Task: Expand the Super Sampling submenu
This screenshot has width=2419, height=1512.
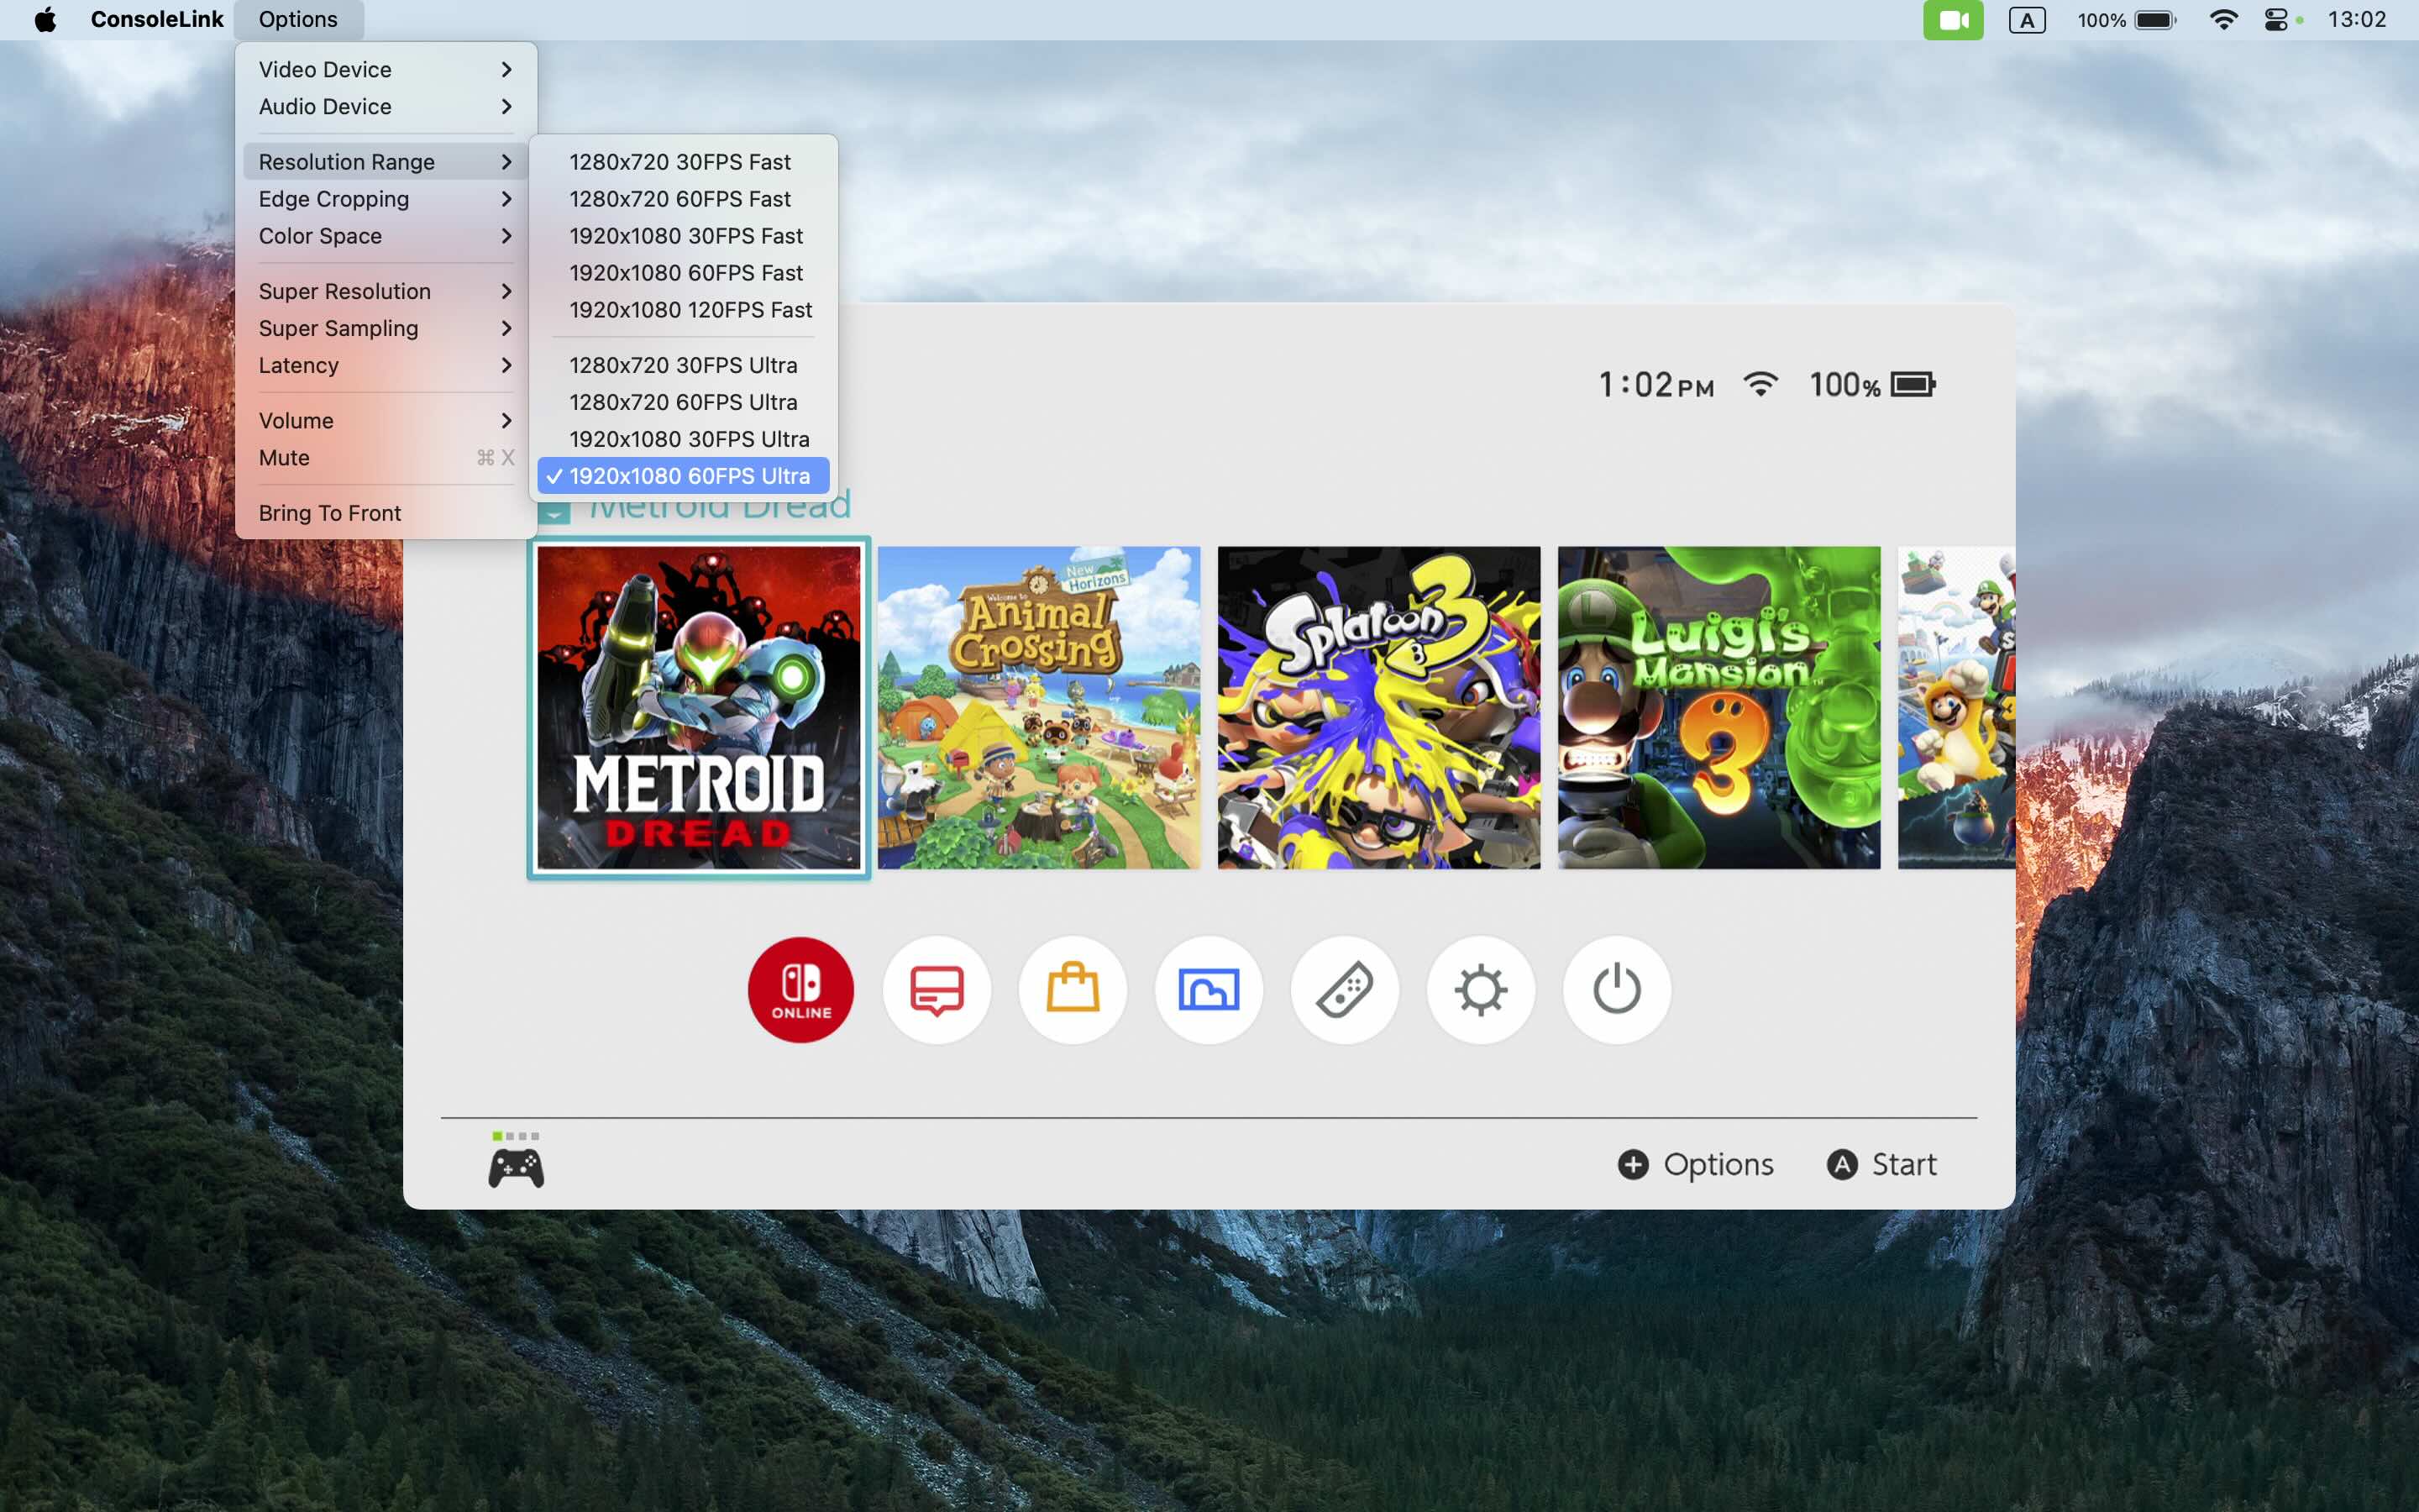Action: [386, 328]
